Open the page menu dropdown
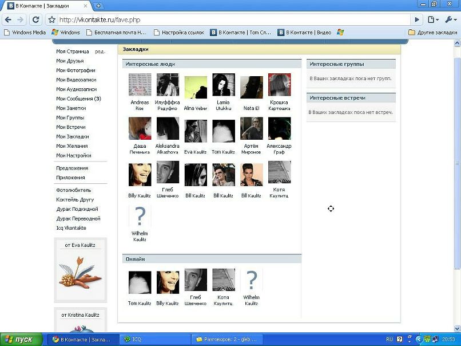Image resolution: width=461 pixels, height=346 pixels. coord(434,19)
